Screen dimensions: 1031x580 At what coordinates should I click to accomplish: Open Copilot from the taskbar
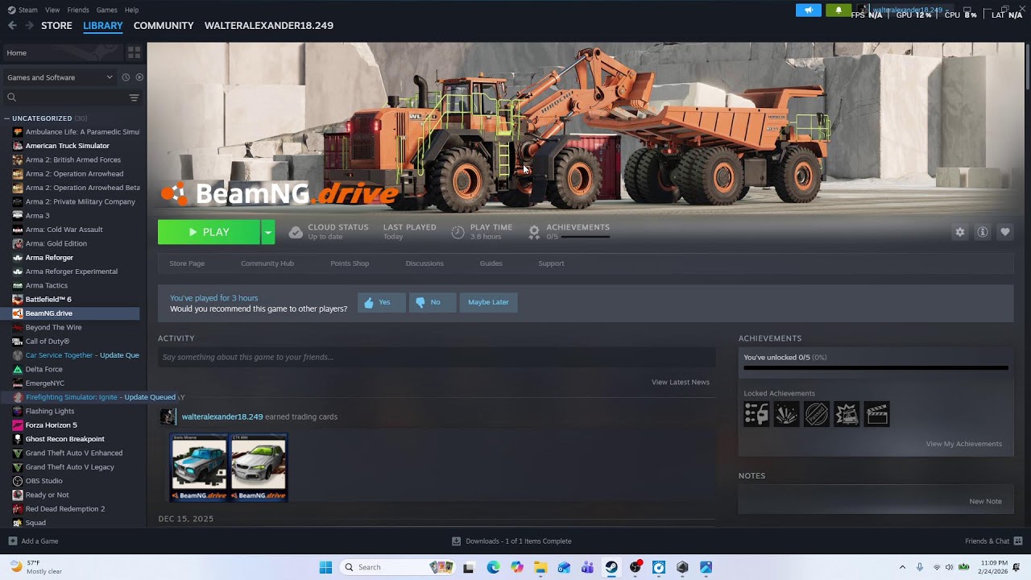[x=516, y=567]
